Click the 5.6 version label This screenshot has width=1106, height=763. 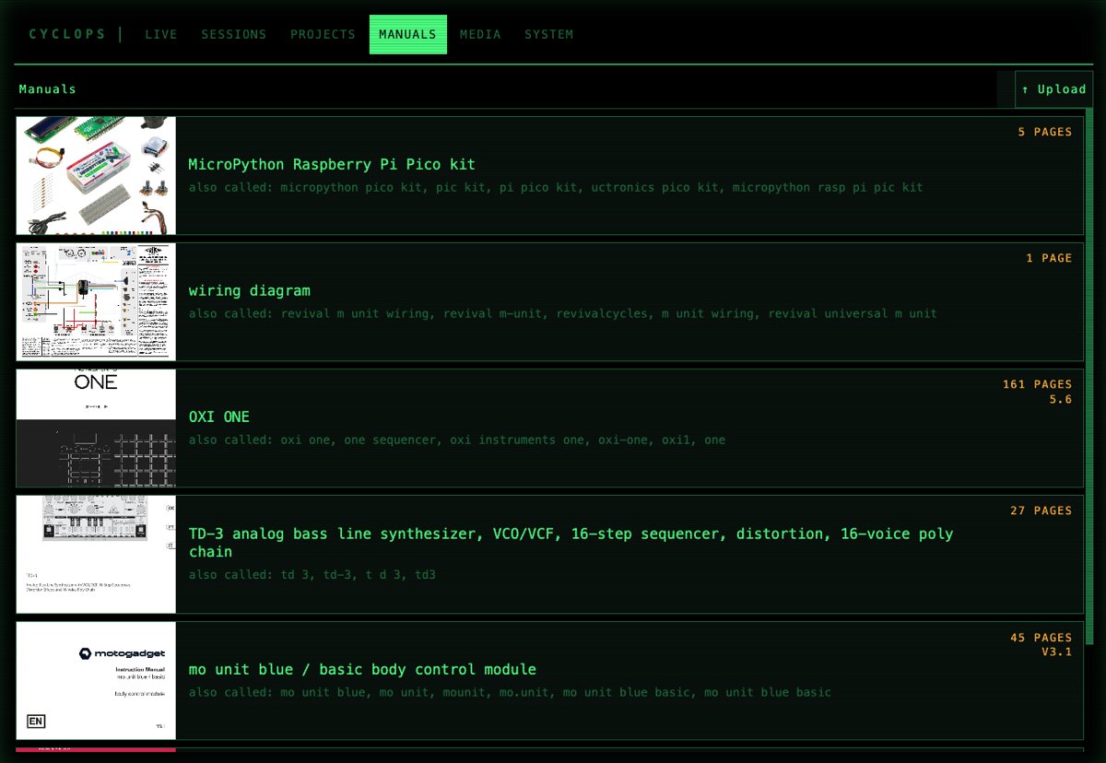pyautogui.click(x=1061, y=400)
